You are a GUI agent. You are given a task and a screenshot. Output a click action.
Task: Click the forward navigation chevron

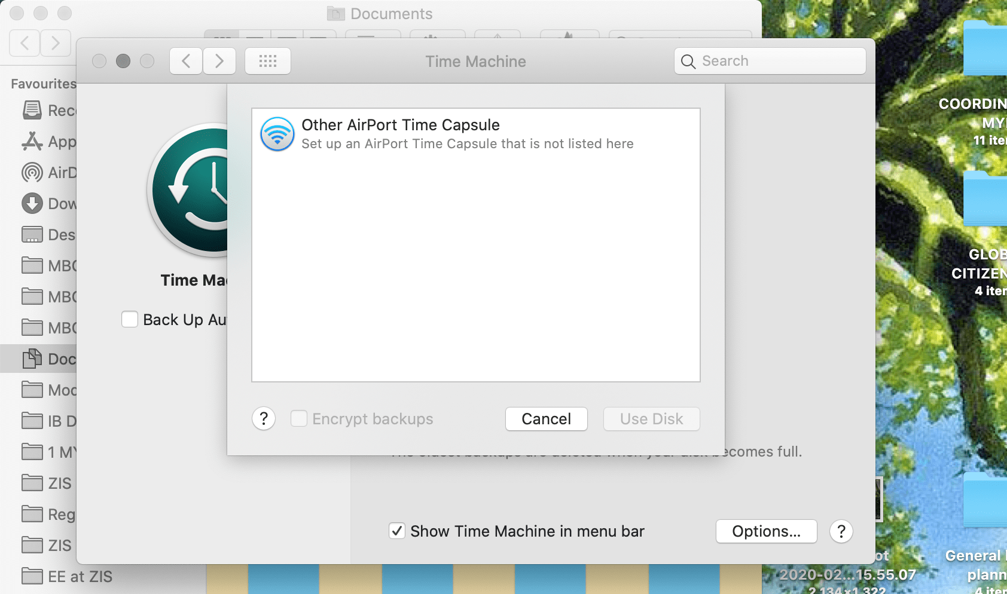[x=219, y=60]
